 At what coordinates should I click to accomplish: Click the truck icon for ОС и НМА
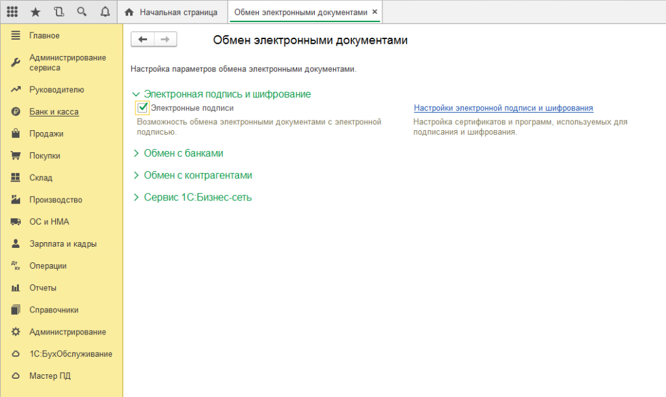pos(16,222)
